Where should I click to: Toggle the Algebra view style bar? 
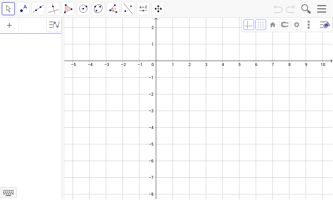(x=54, y=25)
